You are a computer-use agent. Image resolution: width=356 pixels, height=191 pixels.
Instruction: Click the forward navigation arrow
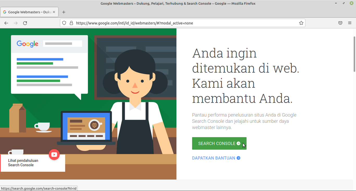(x=16, y=23)
